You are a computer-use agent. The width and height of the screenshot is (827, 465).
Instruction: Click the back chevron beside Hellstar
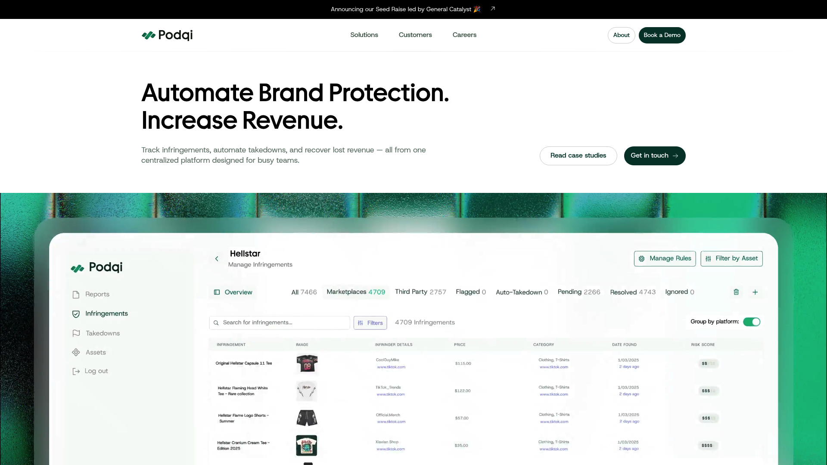click(x=217, y=259)
